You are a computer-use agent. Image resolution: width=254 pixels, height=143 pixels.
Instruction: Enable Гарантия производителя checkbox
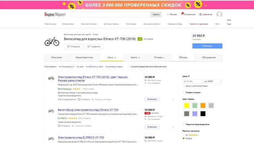pyautogui.click(x=183, y=124)
